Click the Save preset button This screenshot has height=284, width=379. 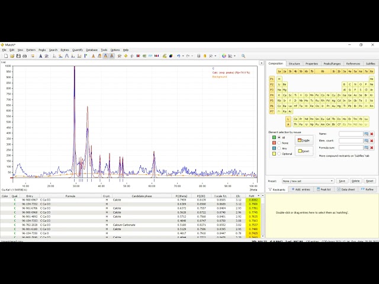click(342, 181)
